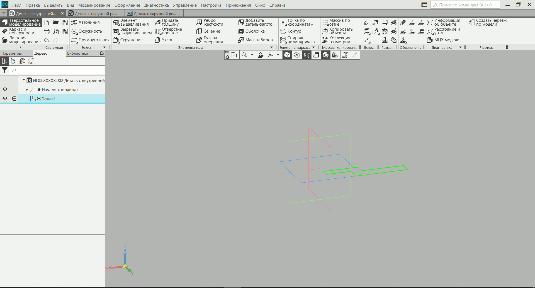Expand Элементы каркаса panel dropdown arrow

pos(313,47)
